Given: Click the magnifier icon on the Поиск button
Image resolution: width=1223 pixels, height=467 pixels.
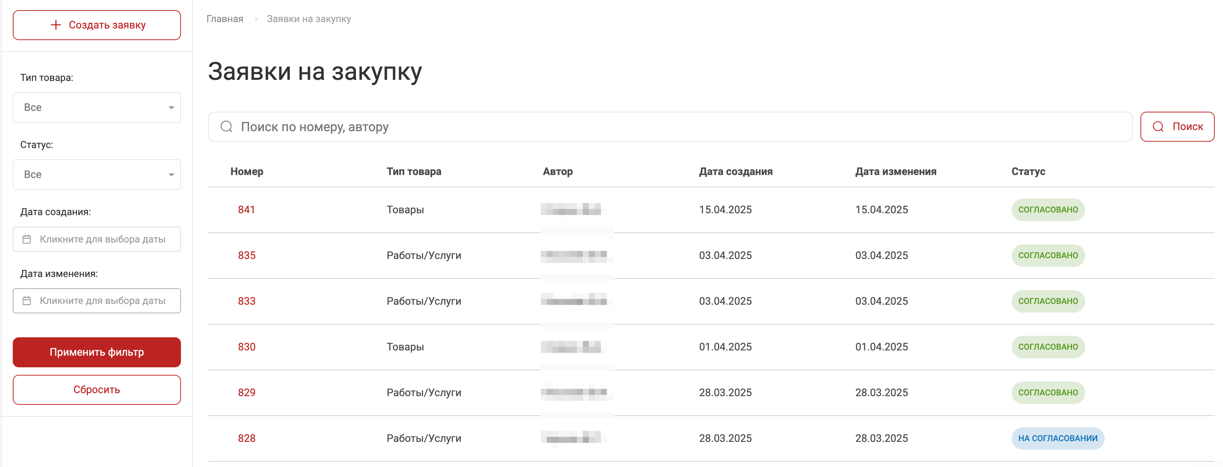Looking at the screenshot, I should pyautogui.click(x=1158, y=127).
